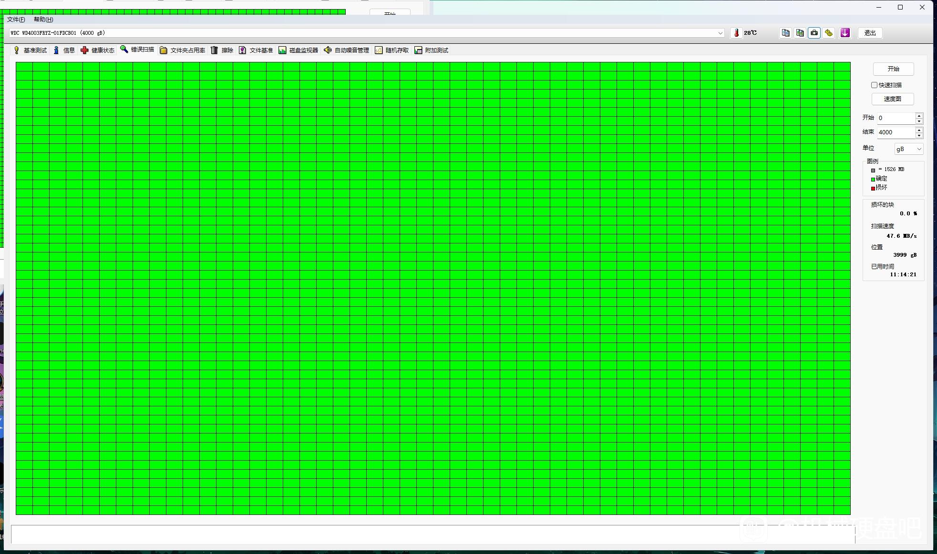Copy screenshot with the second copy icon
The height and width of the screenshot is (554, 937).
coord(800,33)
